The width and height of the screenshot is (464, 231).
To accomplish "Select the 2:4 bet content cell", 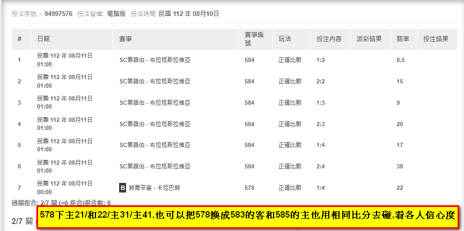I will (320, 166).
